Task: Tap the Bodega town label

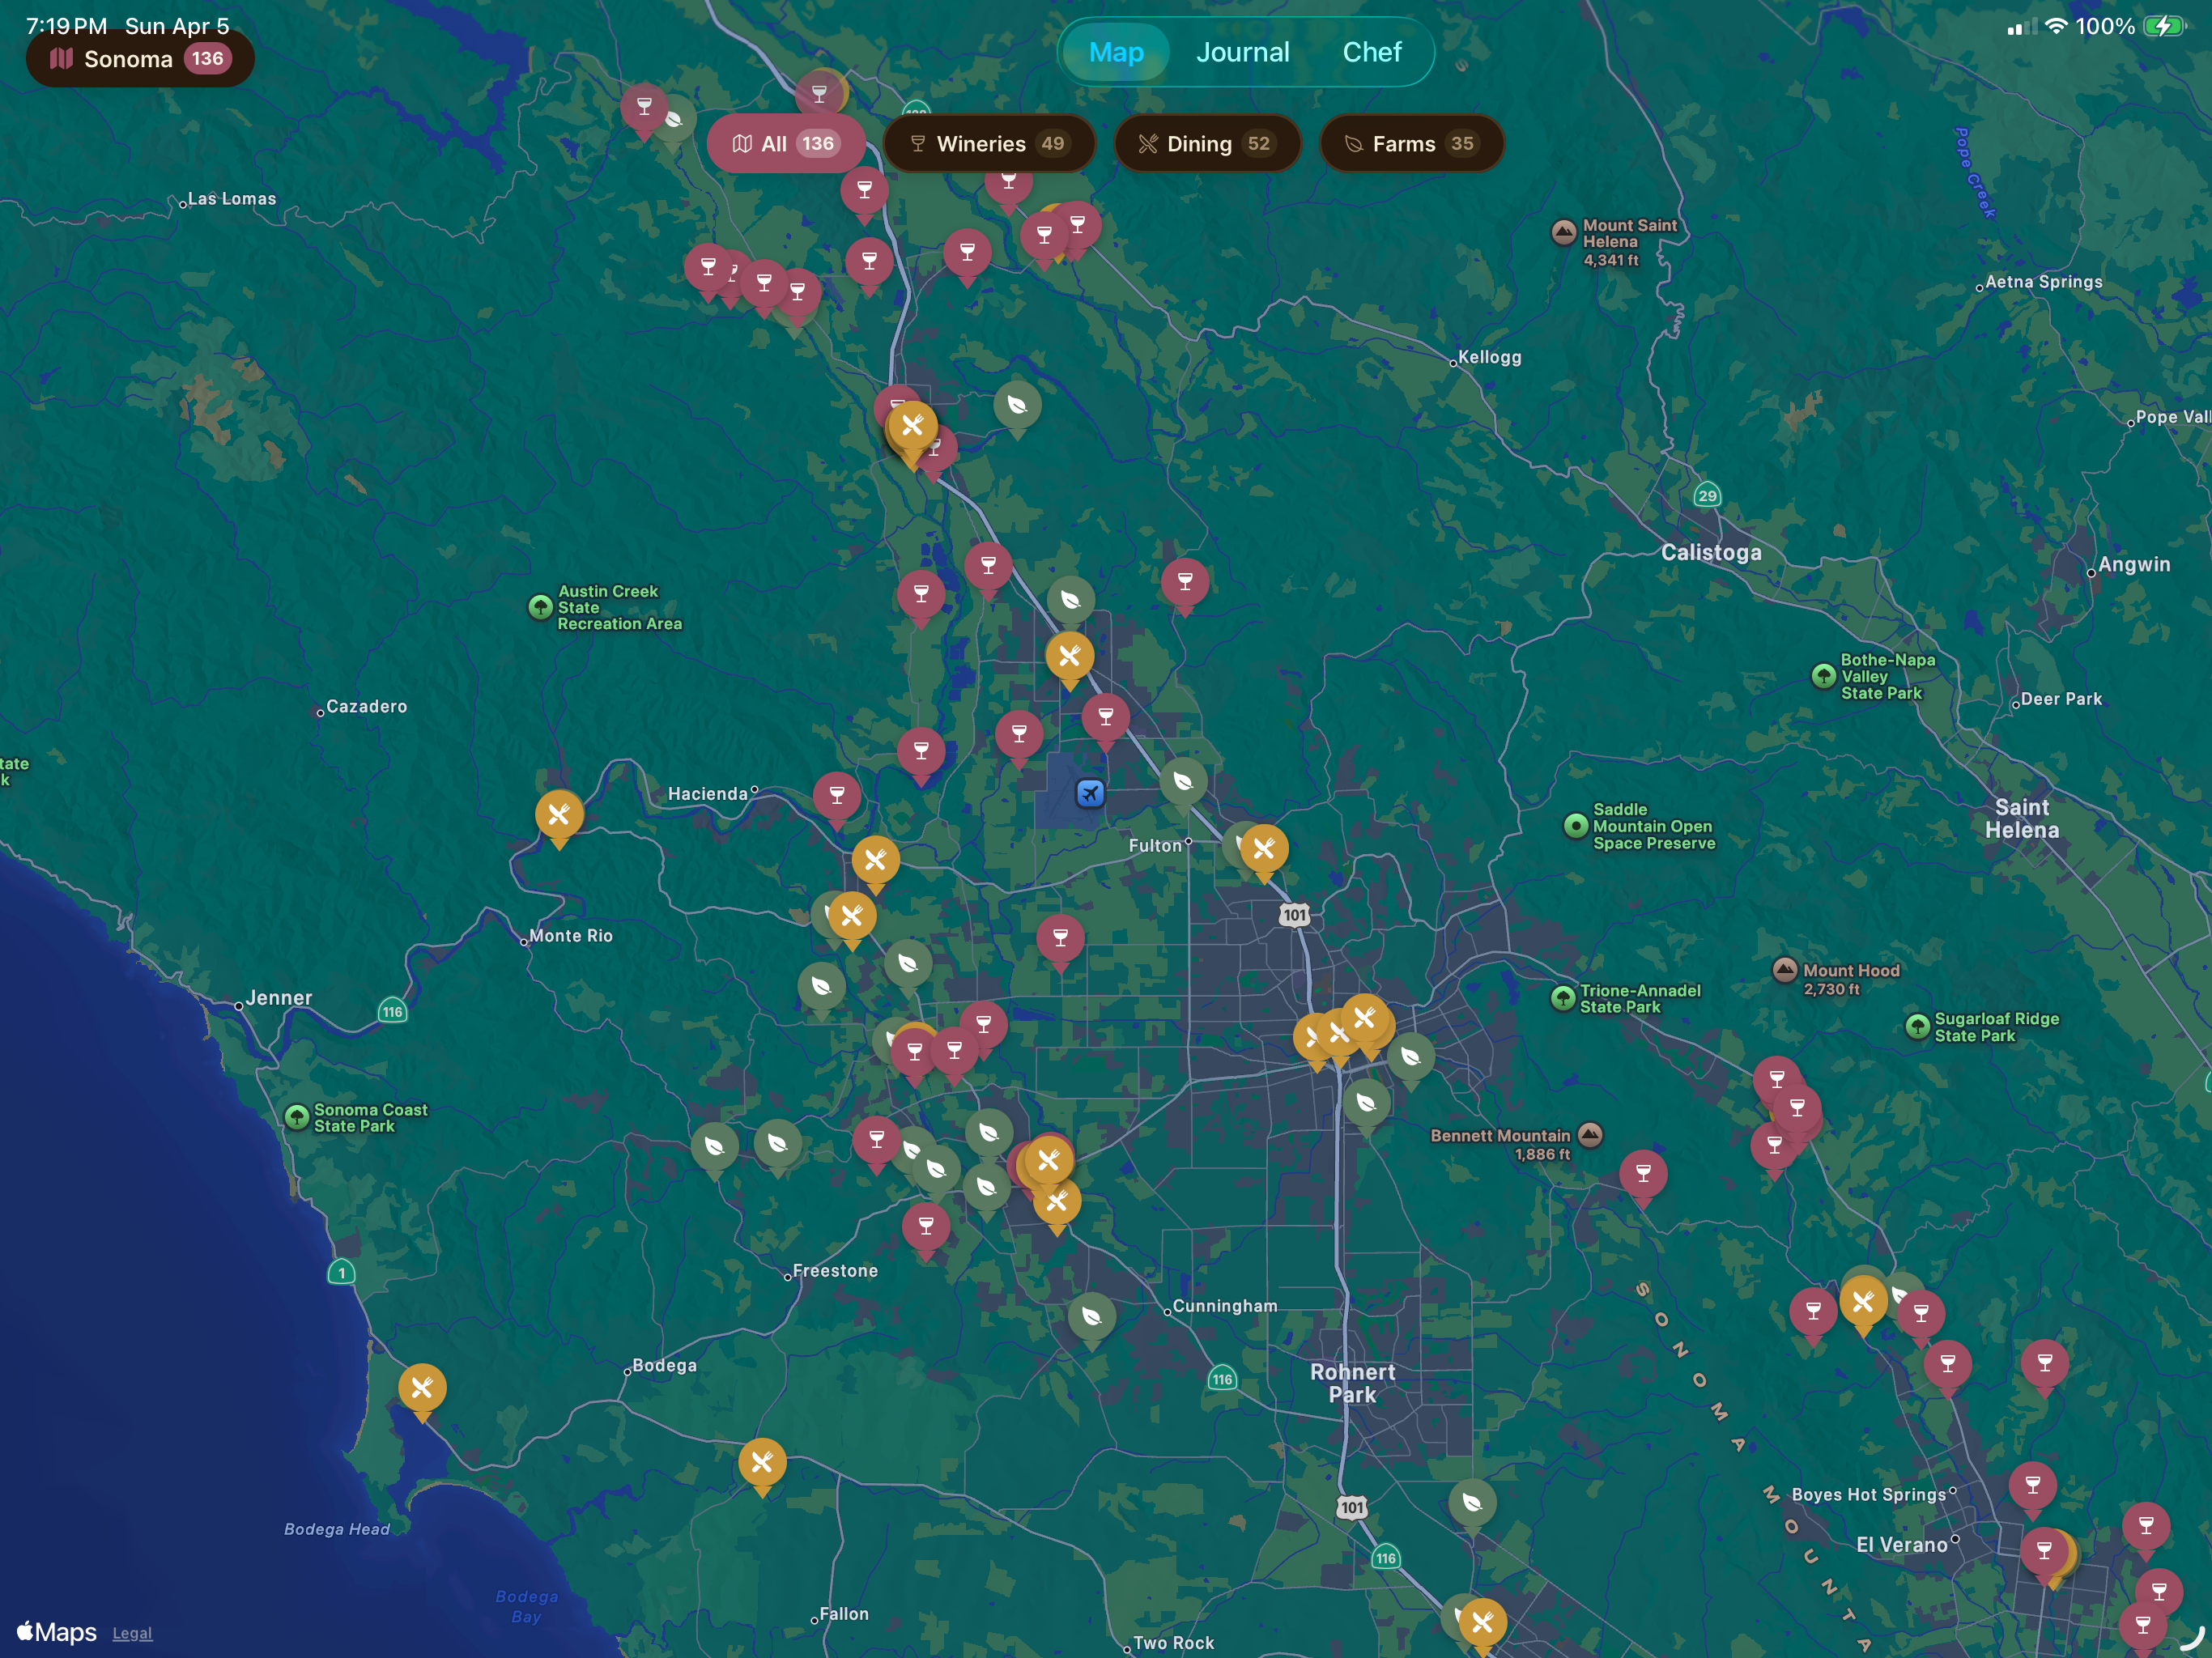Action: 664,1366
